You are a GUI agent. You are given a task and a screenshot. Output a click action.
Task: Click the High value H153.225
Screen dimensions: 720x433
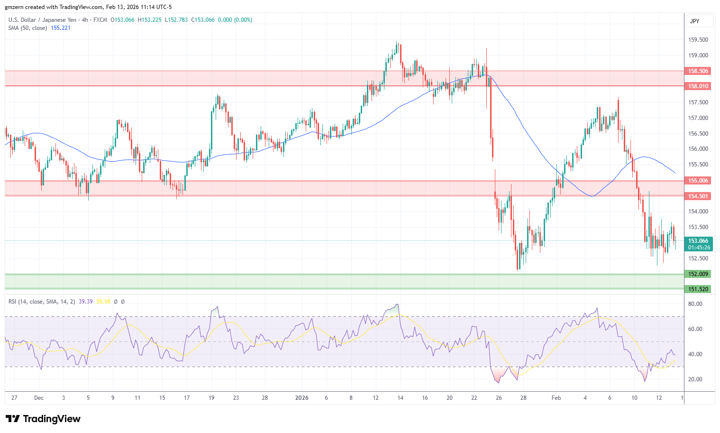coord(149,20)
